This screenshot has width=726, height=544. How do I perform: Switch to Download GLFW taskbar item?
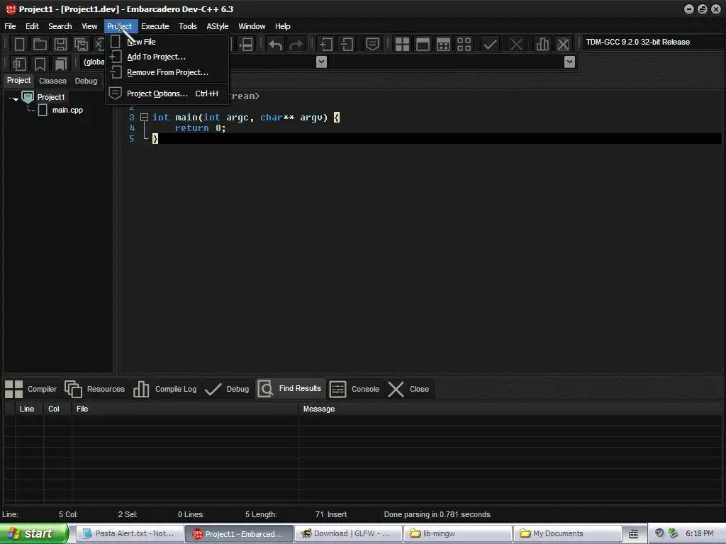(x=348, y=534)
